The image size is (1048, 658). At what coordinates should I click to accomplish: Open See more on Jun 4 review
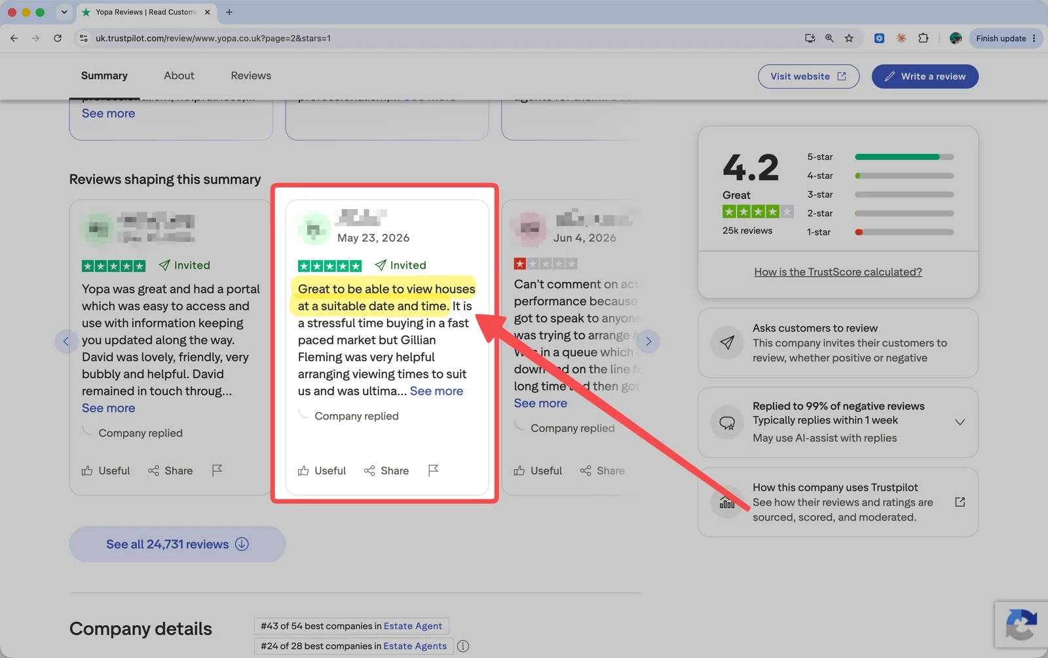pyautogui.click(x=540, y=403)
